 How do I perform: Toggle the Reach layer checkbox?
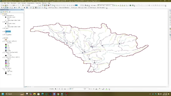tap(4, 28)
